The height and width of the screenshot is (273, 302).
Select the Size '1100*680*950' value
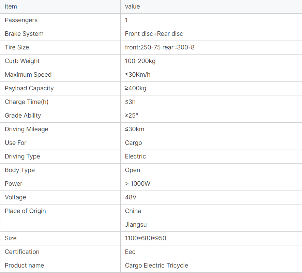pyautogui.click(x=146, y=238)
